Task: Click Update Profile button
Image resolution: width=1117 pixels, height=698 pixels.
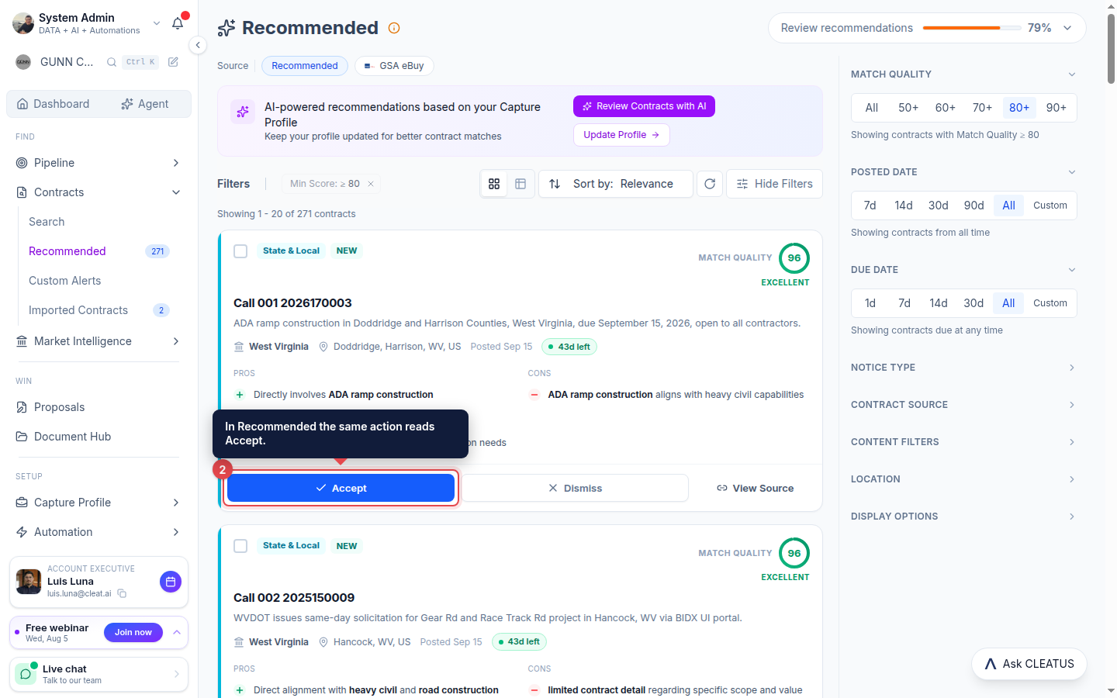Action: click(621, 135)
